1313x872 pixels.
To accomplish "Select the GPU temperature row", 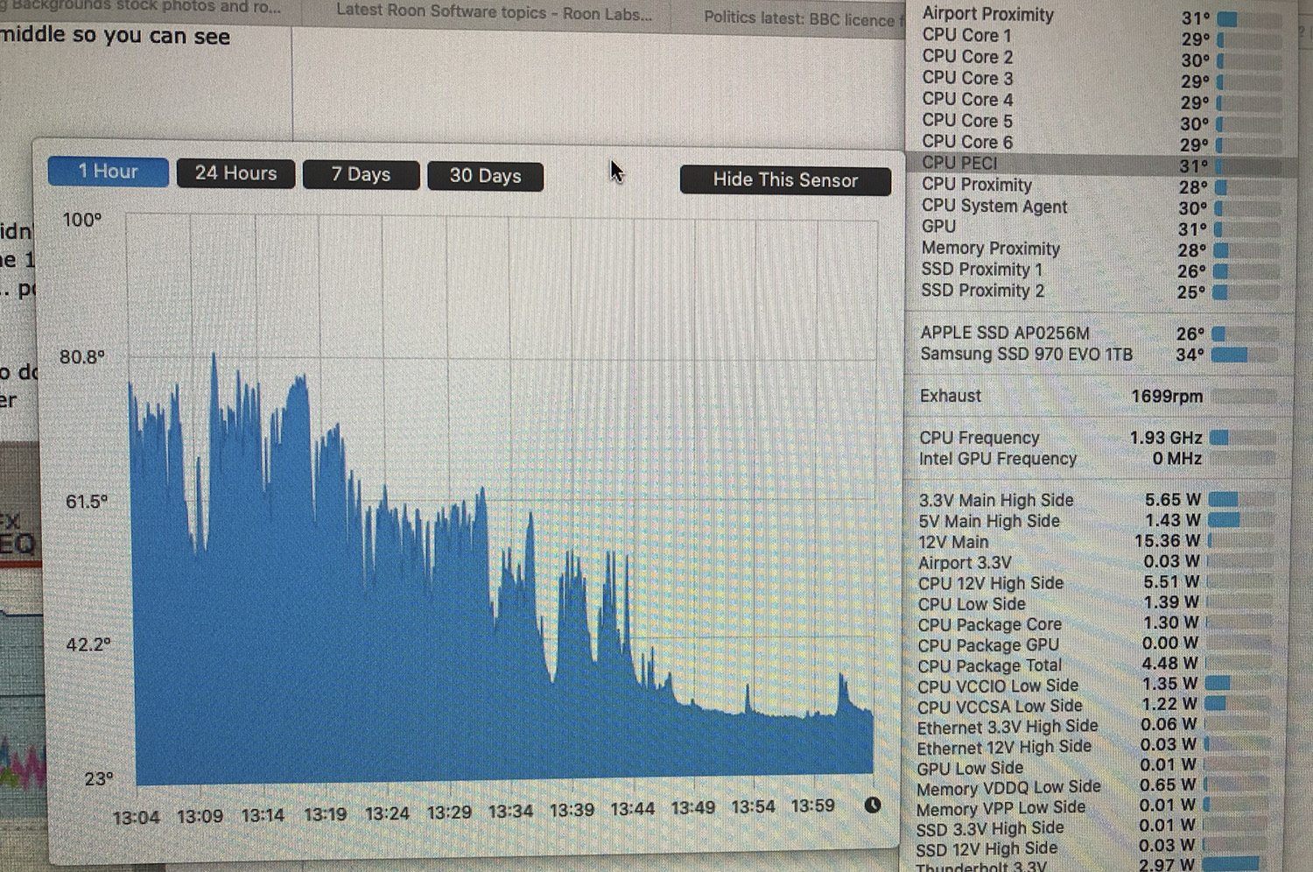I will [1100, 228].
